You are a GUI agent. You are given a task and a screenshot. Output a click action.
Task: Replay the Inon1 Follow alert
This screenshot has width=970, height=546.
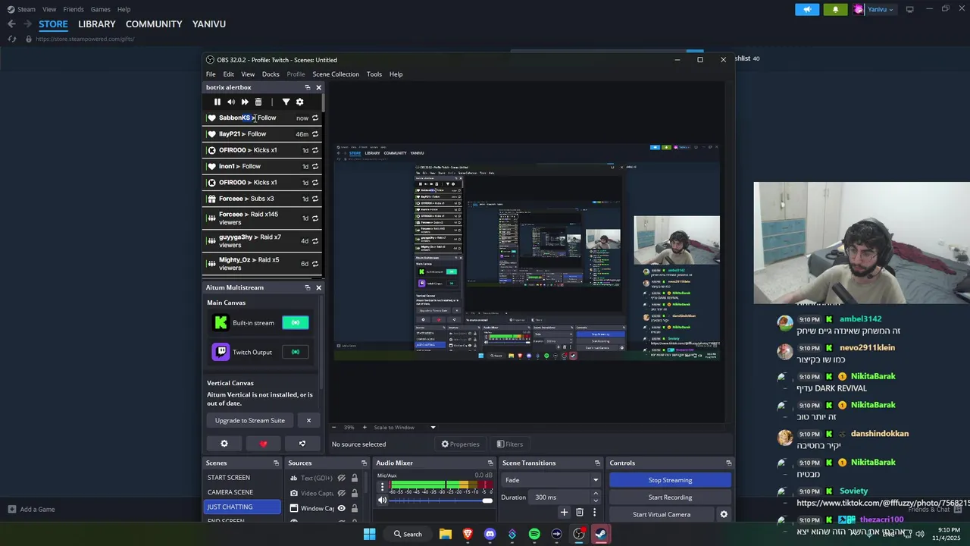point(315,166)
